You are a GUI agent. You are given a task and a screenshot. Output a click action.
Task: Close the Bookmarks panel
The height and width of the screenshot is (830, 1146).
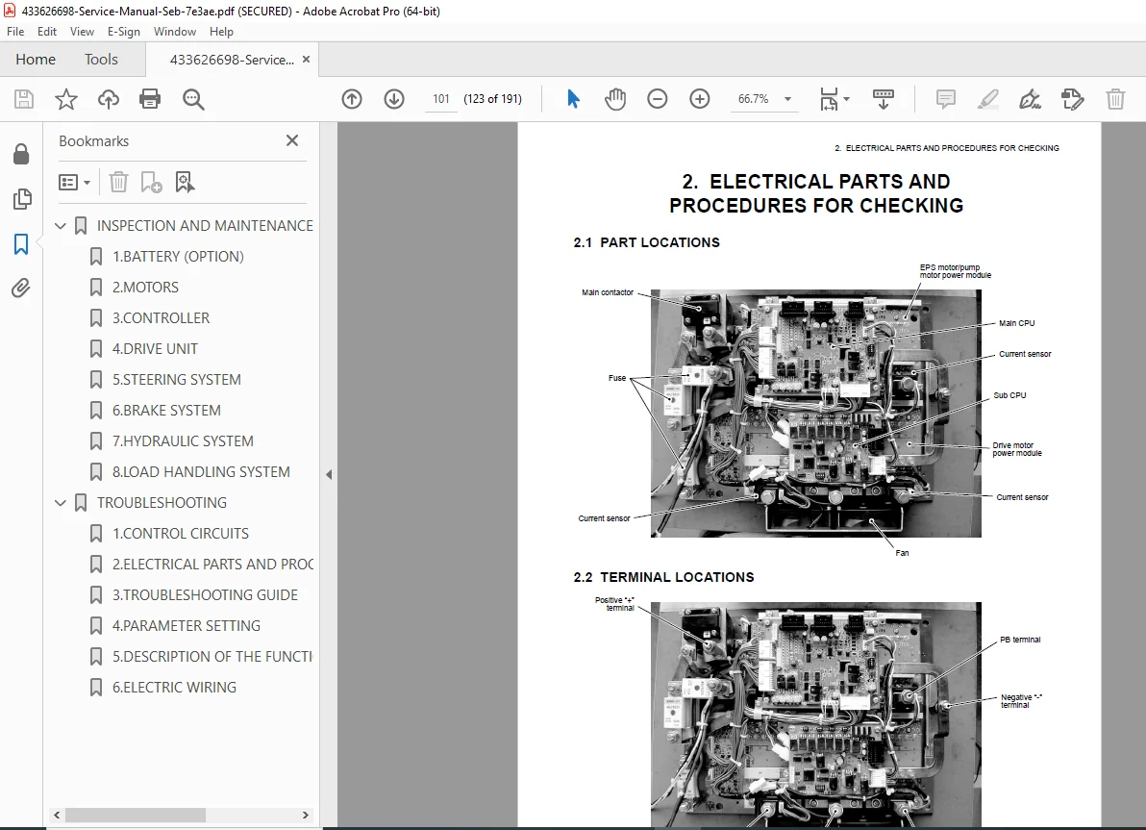coord(292,140)
